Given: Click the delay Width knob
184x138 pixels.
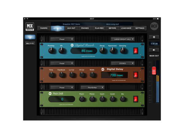Looking at the screenshot, I should click(92, 75).
